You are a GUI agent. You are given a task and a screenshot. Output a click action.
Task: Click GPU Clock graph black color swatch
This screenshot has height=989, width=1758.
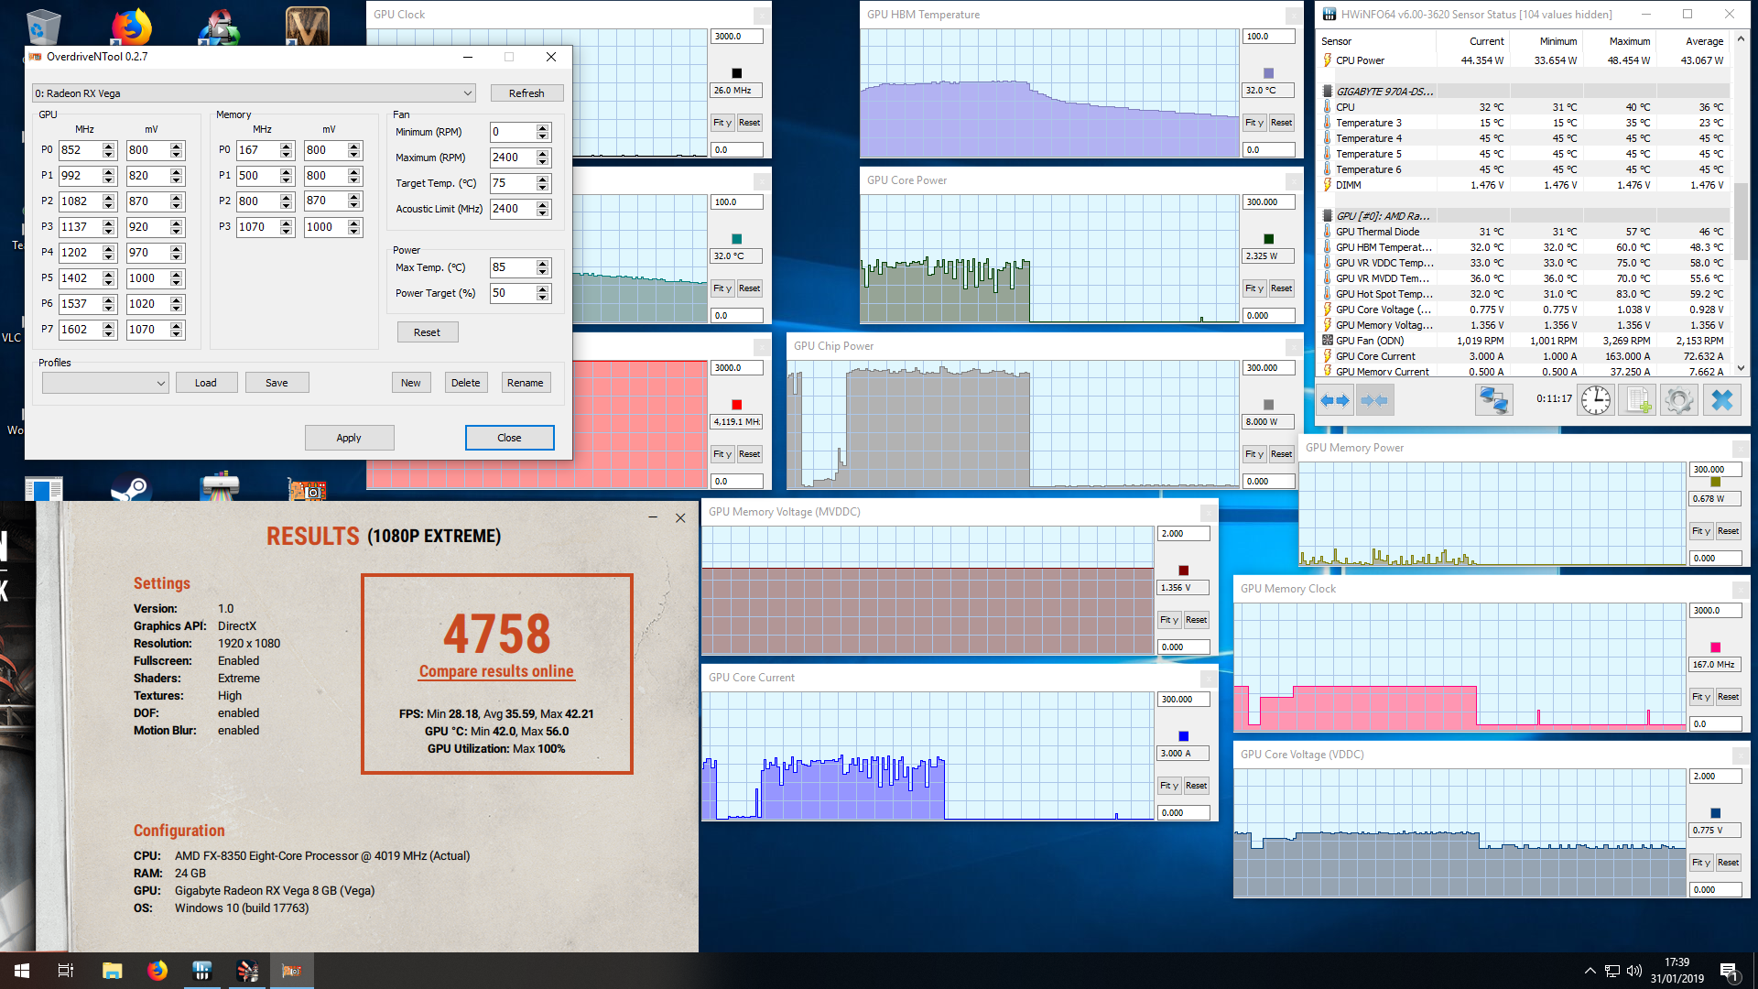click(736, 73)
